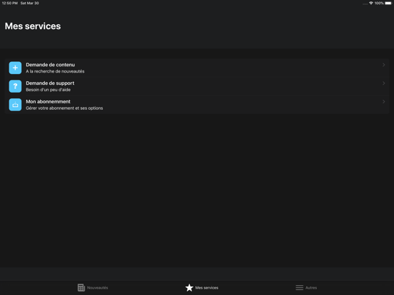Tap the Mon abonnemment box icon
The height and width of the screenshot is (295, 394).
[x=15, y=105]
